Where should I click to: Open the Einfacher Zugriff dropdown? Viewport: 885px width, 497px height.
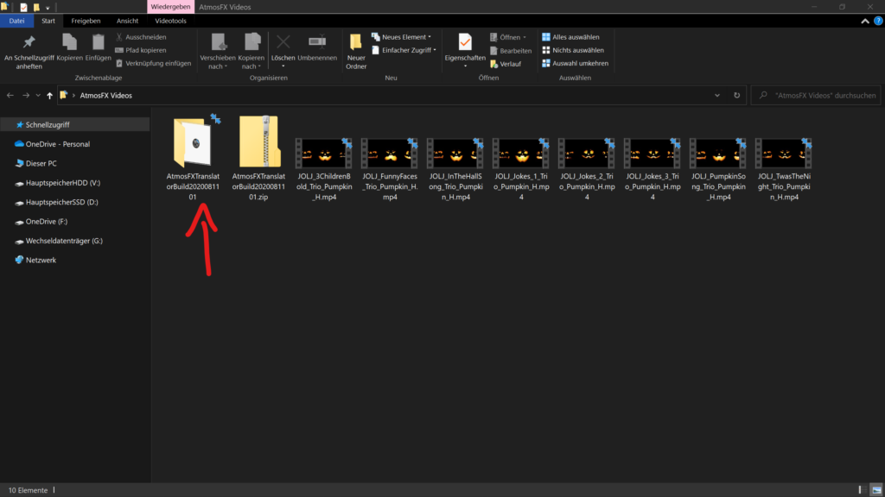404,50
